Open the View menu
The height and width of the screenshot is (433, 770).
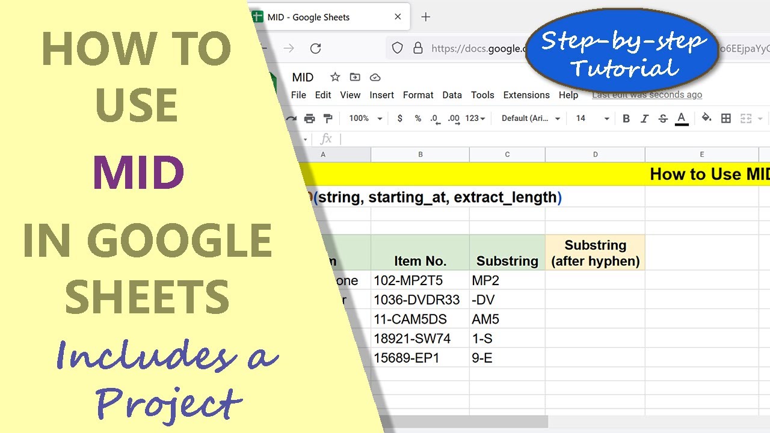coord(350,95)
